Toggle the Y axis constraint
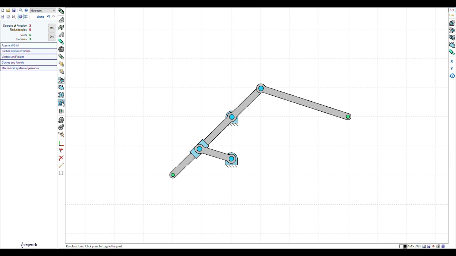Viewport: 456px width, 256px height. (452, 69)
